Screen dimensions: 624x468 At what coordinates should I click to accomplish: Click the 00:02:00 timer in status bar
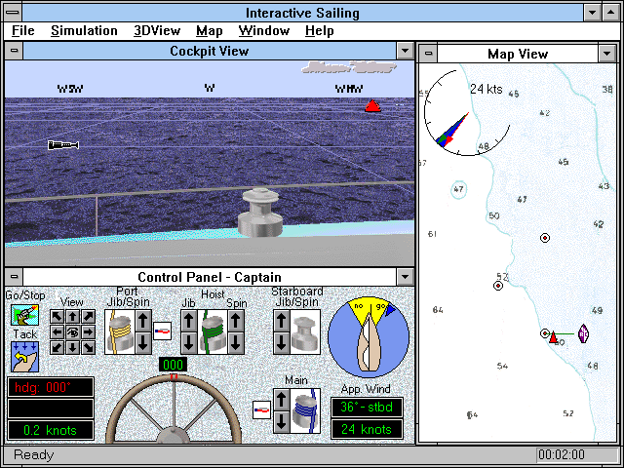click(x=562, y=454)
